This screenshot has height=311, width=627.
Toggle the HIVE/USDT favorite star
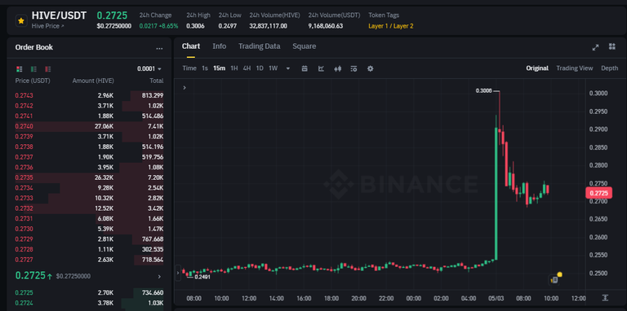coord(21,20)
